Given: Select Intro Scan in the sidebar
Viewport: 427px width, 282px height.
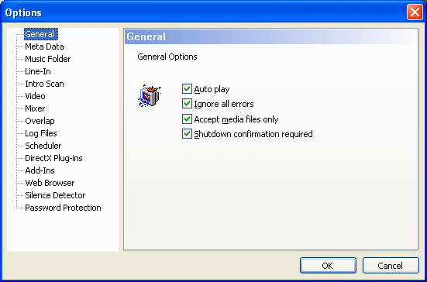Looking at the screenshot, I should 44,84.
